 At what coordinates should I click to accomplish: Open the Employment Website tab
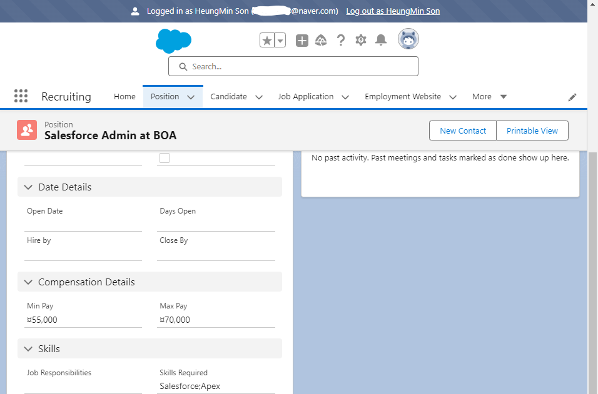[x=403, y=97]
